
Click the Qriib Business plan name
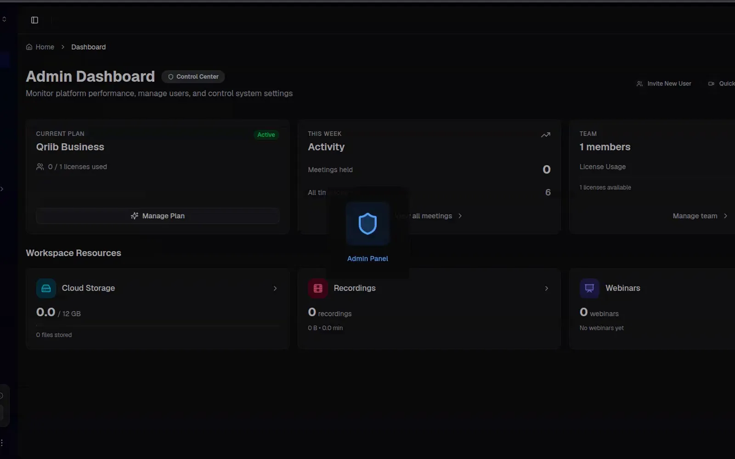pos(70,147)
